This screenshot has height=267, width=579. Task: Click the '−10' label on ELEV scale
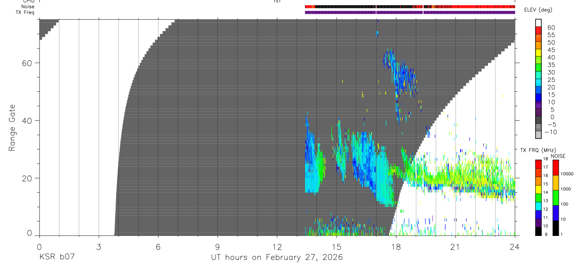click(x=550, y=132)
